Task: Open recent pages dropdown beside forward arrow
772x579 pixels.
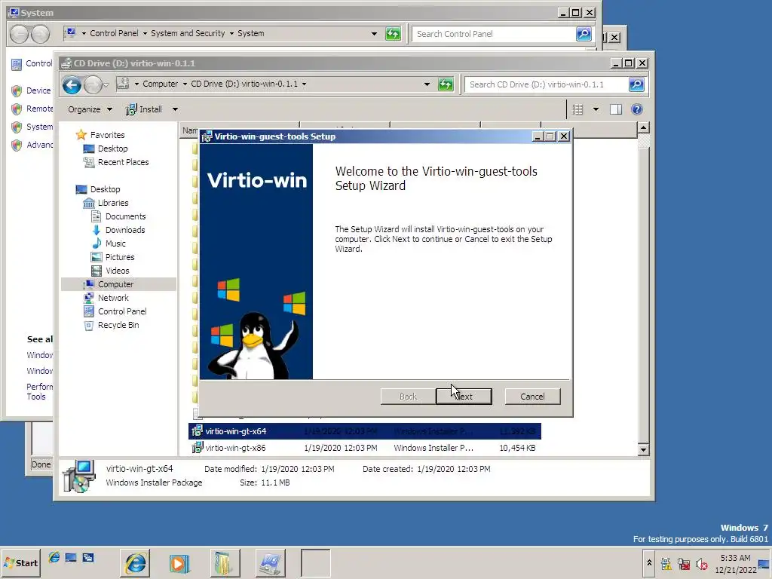Action: coord(106,85)
